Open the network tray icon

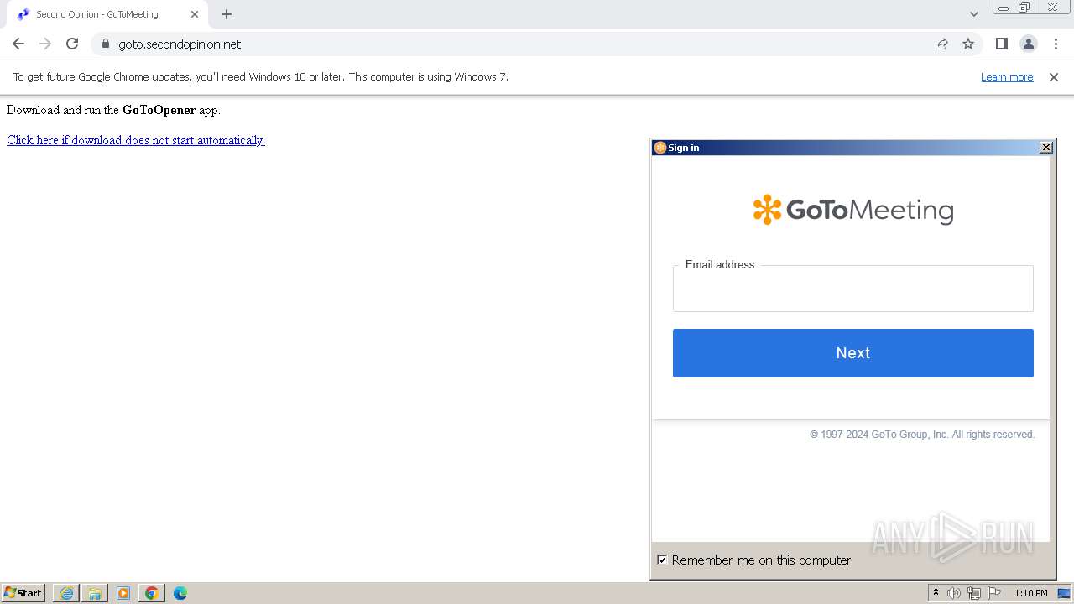(x=974, y=593)
